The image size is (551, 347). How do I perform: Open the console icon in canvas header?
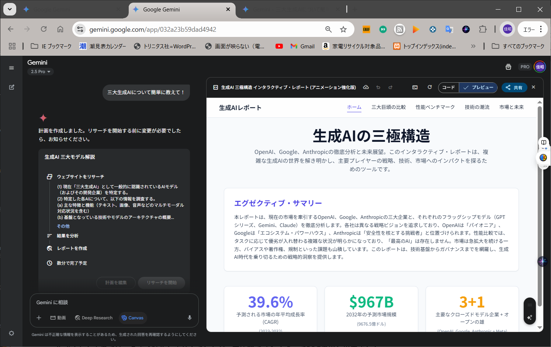click(415, 87)
